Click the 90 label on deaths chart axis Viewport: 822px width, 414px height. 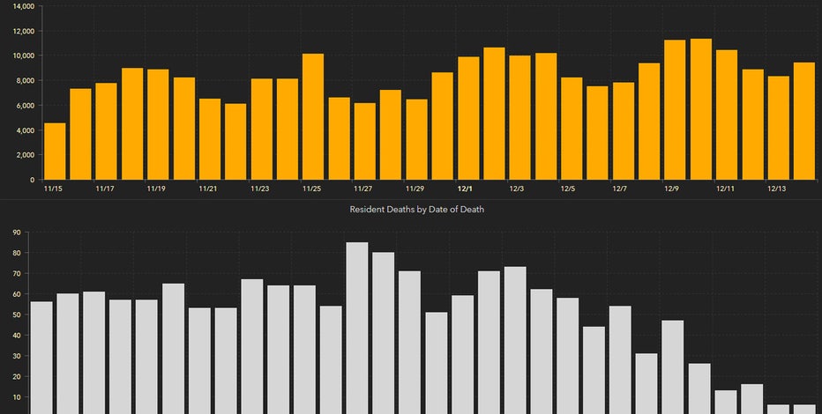[x=16, y=233]
